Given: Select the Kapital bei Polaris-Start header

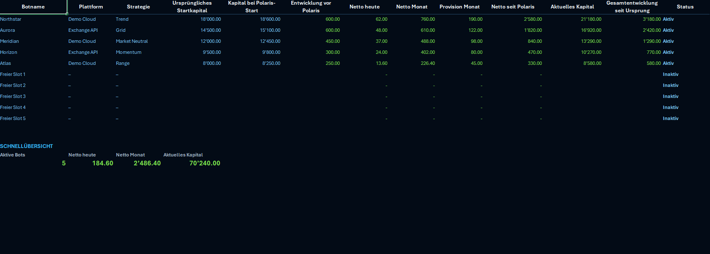Looking at the screenshot, I should (252, 7).
